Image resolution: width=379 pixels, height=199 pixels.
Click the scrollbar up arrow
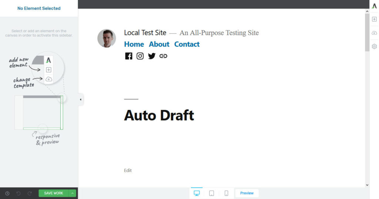367,11
